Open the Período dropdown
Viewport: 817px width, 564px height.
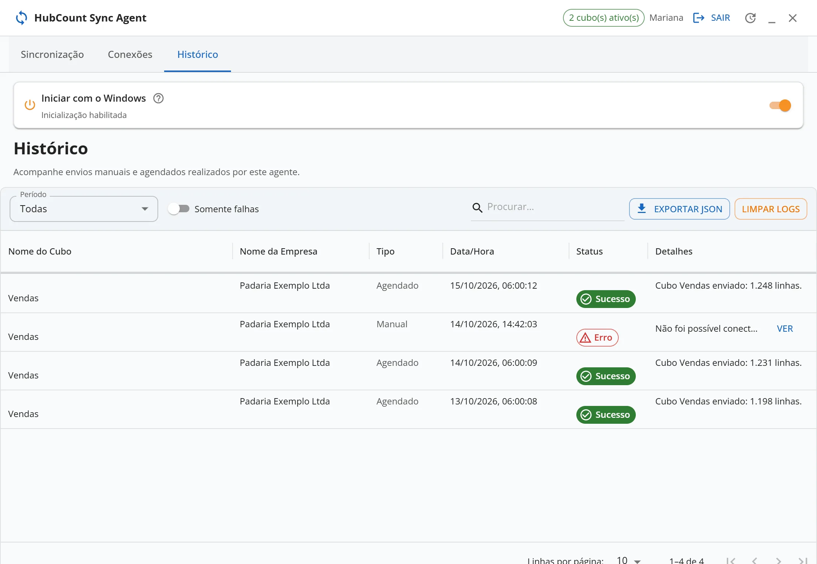point(84,209)
